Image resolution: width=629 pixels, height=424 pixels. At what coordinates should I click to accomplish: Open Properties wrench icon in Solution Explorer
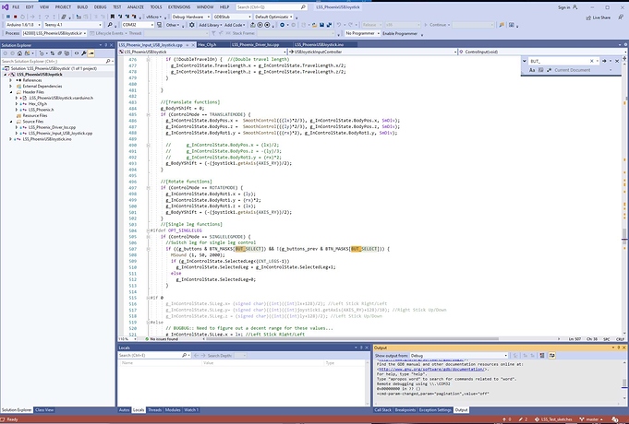coord(83,53)
